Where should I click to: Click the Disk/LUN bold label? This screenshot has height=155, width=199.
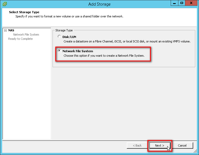point(69,37)
